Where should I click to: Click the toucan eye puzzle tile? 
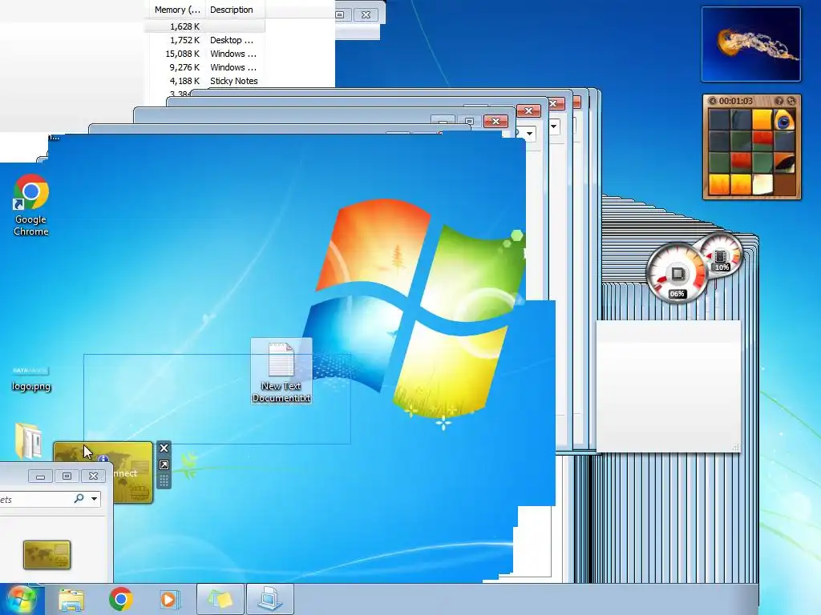point(784,120)
